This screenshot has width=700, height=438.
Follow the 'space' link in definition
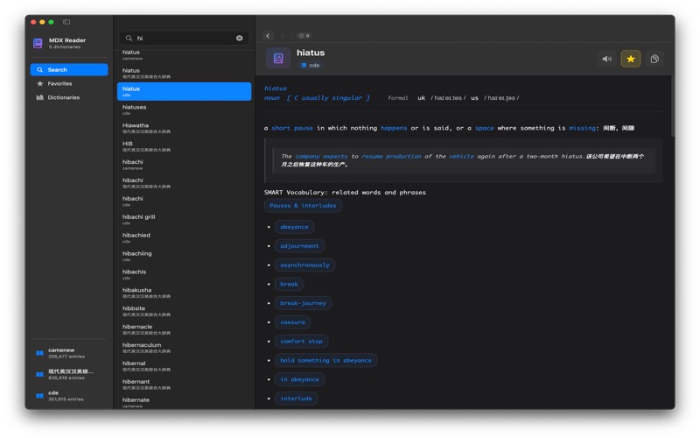click(485, 128)
